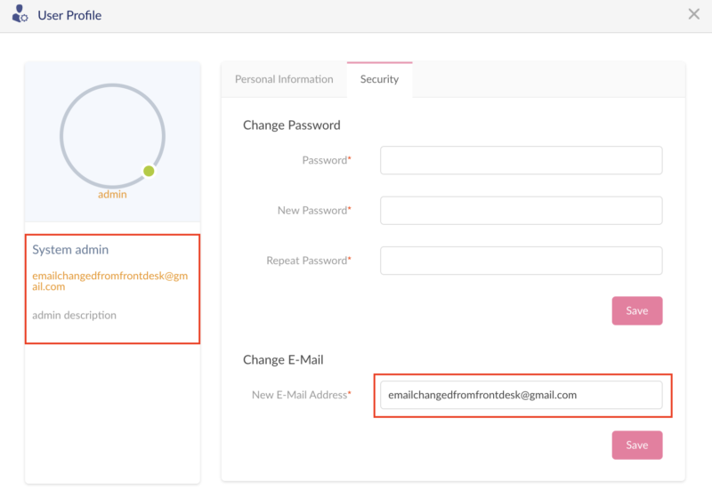This screenshot has width=712, height=498.
Task: Select the admin username under avatar
Action: (112, 194)
